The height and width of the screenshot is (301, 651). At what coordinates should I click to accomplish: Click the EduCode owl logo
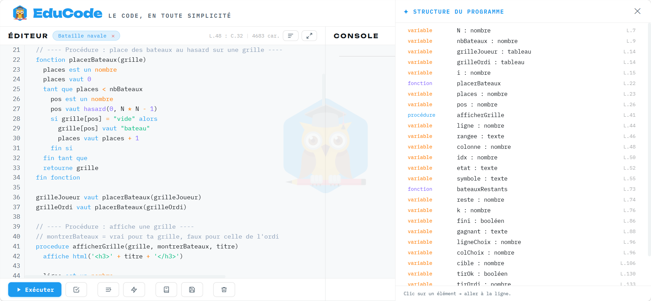[x=20, y=13]
